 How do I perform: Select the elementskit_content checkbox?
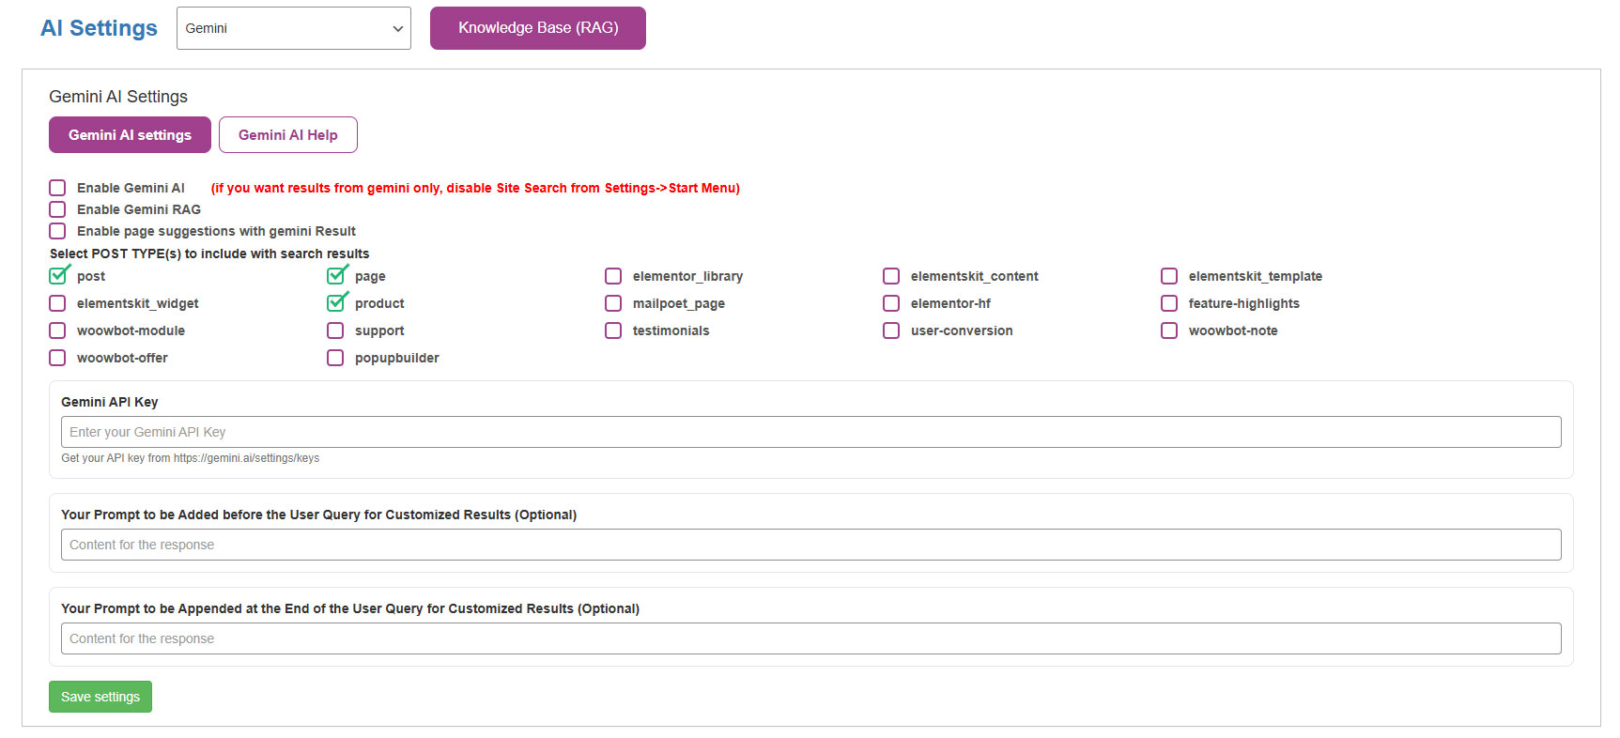coord(891,276)
